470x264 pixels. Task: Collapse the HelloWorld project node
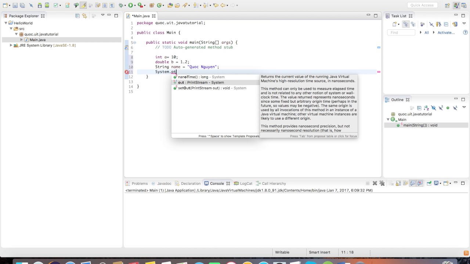(x=6, y=23)
